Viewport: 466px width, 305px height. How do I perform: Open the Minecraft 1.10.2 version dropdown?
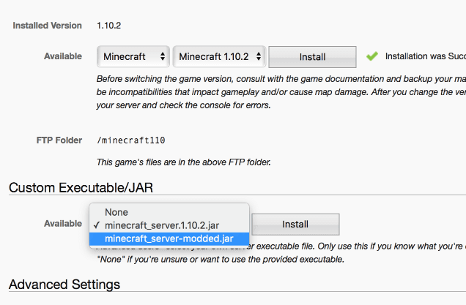pyautogui.click(x=218, y=56)
